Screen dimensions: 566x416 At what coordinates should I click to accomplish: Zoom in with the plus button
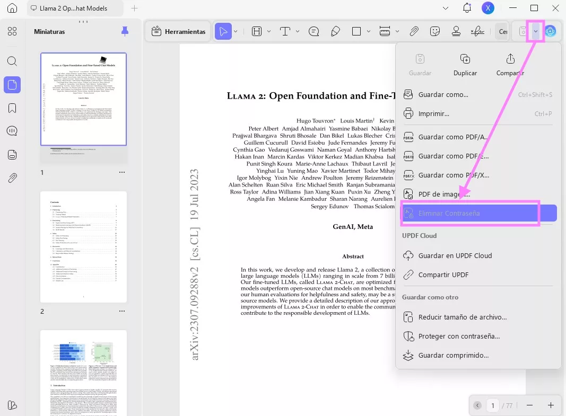pos(551,405)
